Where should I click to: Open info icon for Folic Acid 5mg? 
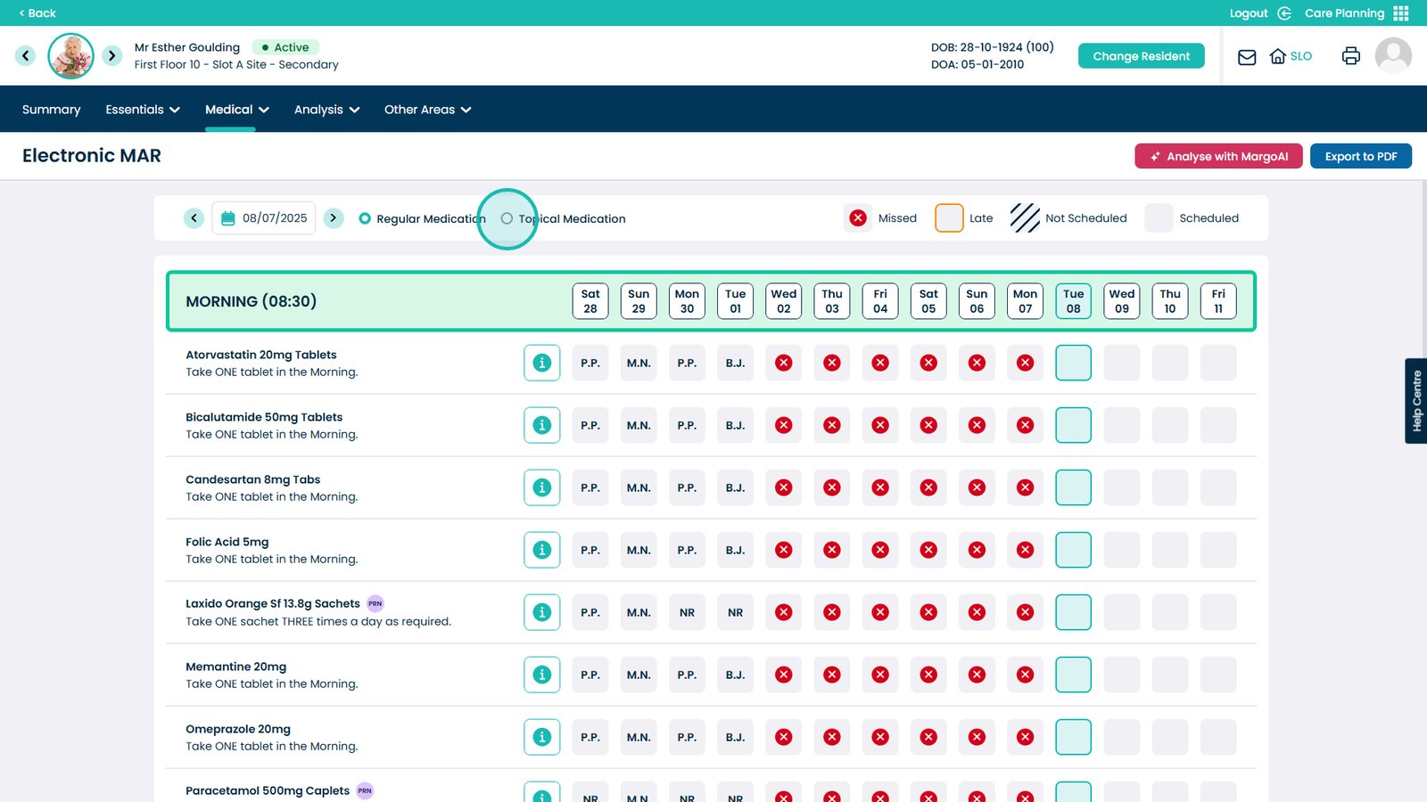point(541,550)
